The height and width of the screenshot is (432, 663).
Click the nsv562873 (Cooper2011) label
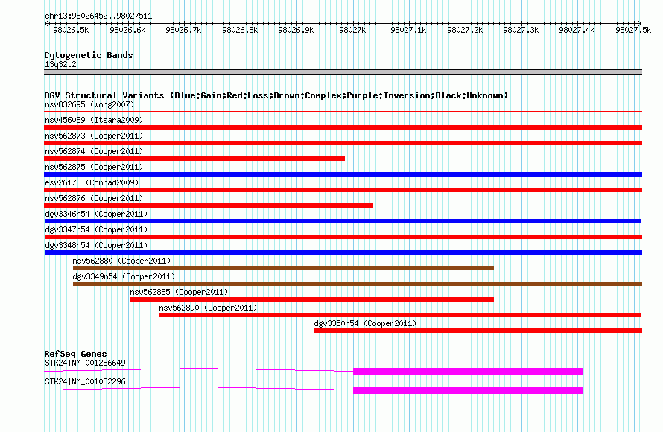coord(94,136)
